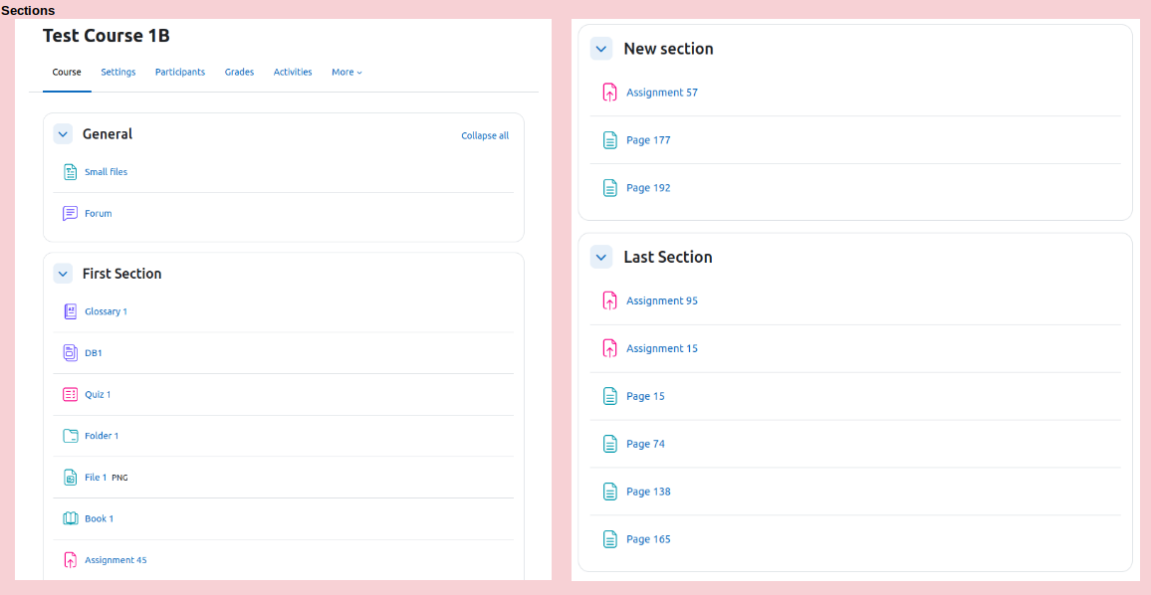Click the Assignment 95 upload icon
The image size is (1151, 595).
pyautogui.click(x=610, y=300)
